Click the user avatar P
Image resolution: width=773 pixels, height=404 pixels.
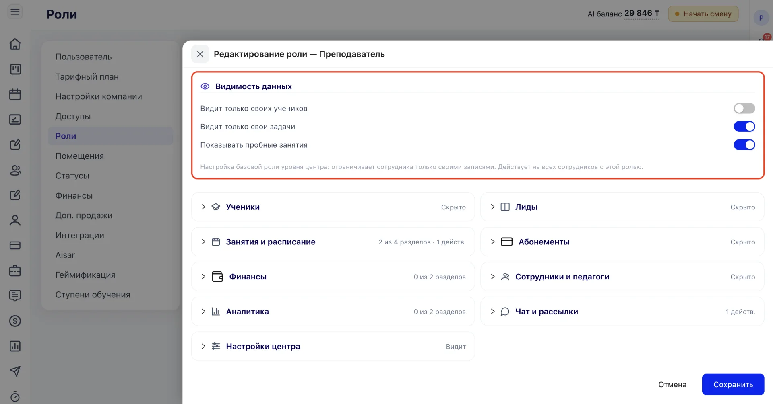761,18
